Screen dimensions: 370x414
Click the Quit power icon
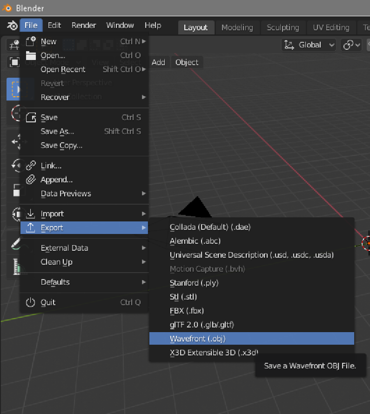click(31, 302)
